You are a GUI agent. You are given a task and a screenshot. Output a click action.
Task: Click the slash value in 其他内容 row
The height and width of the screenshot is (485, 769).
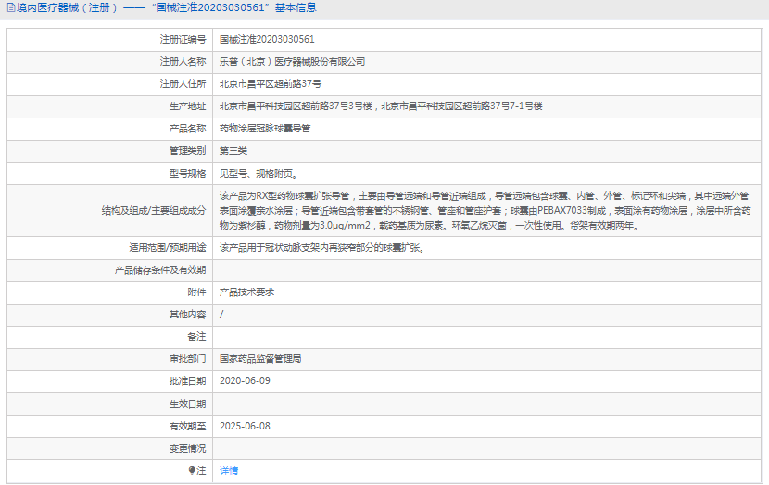coord(221,315)
